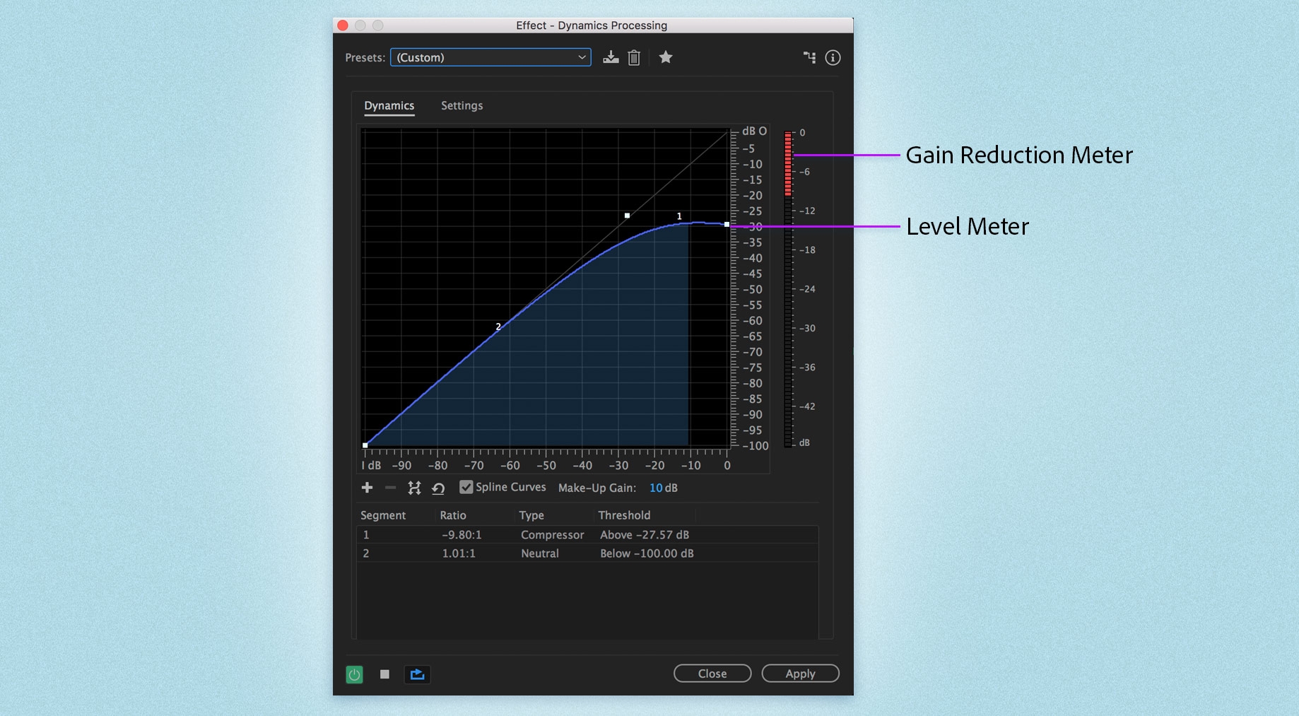Screen dimensions: 1299x716
Task: Click the Apply button
Action: tap(800, 673)
